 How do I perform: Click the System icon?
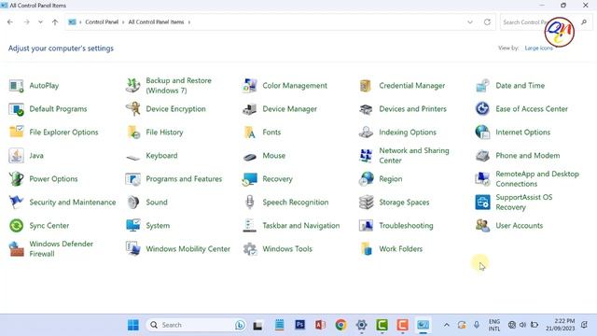(132, 226)
